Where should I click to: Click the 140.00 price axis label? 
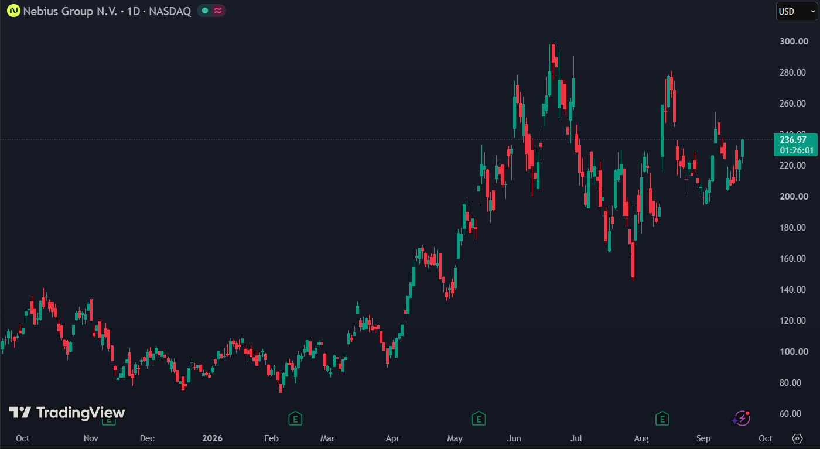coord(792,290)
